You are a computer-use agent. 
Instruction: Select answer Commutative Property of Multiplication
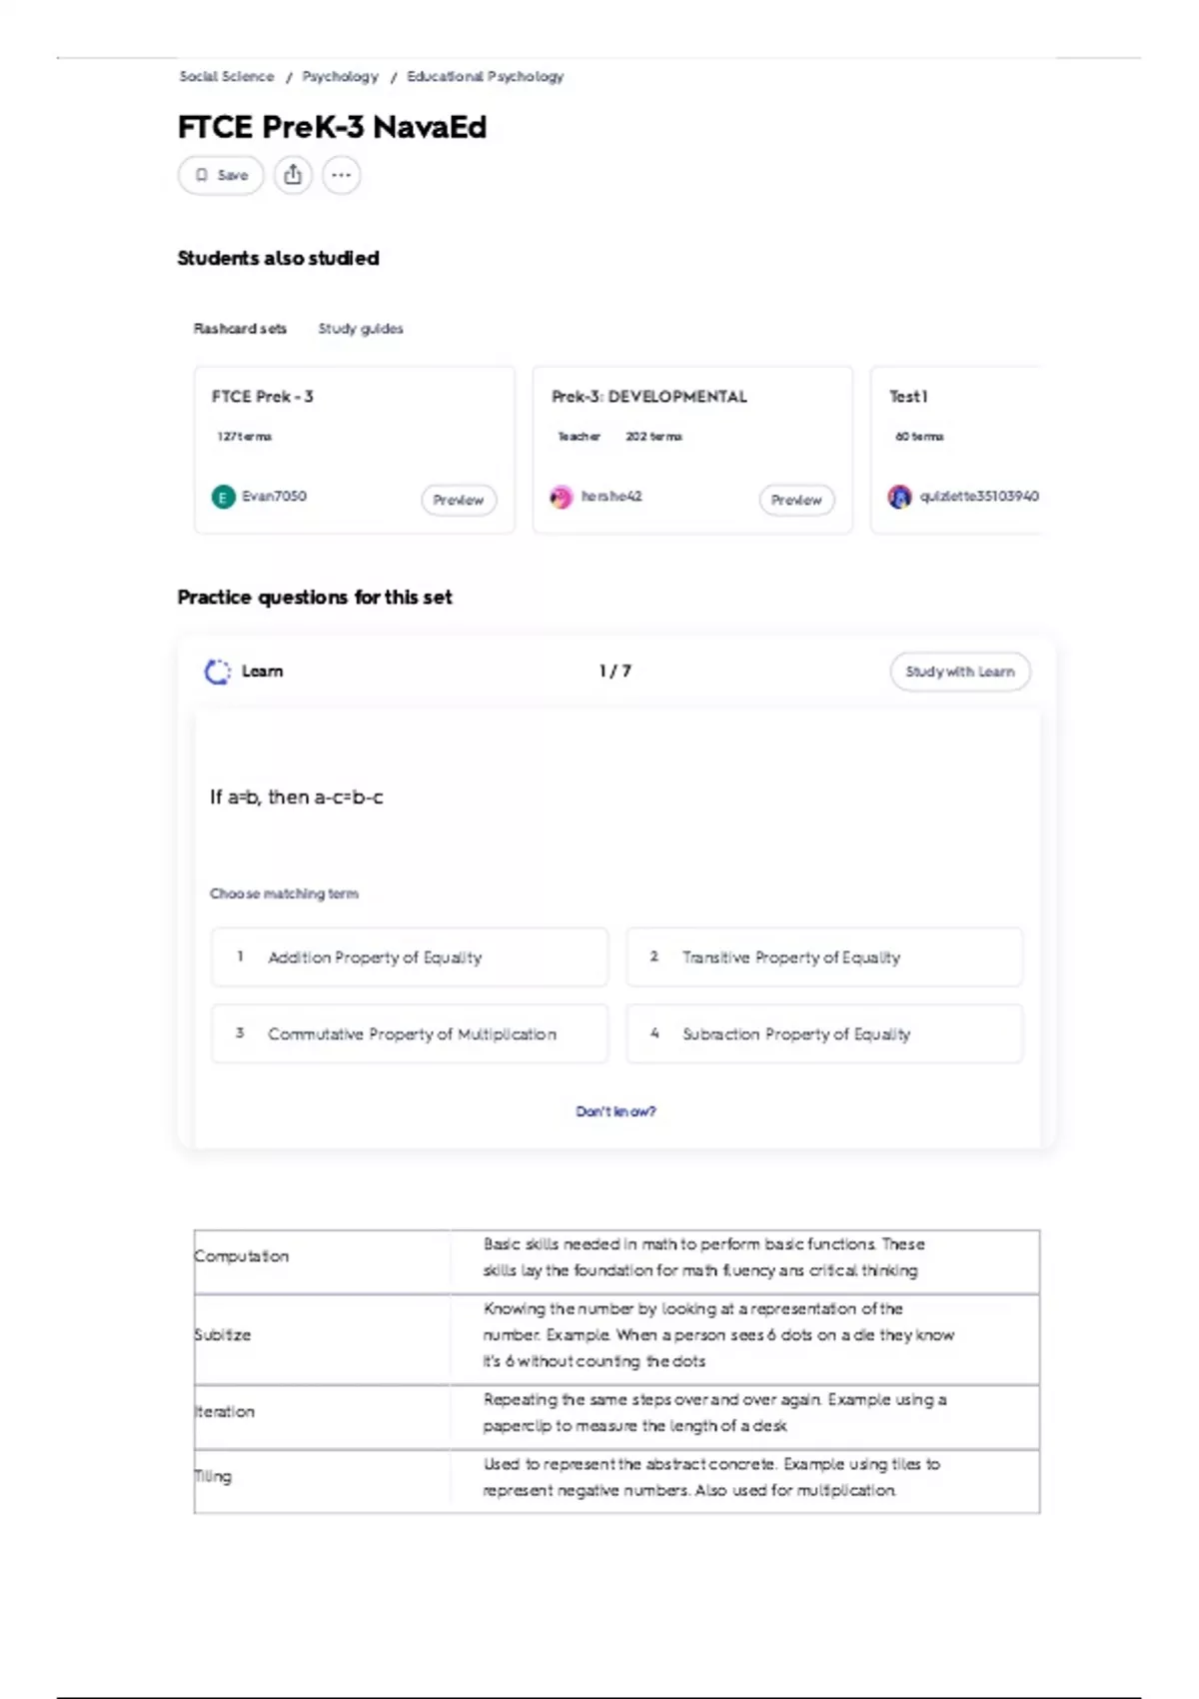[x=410, y=1034]
